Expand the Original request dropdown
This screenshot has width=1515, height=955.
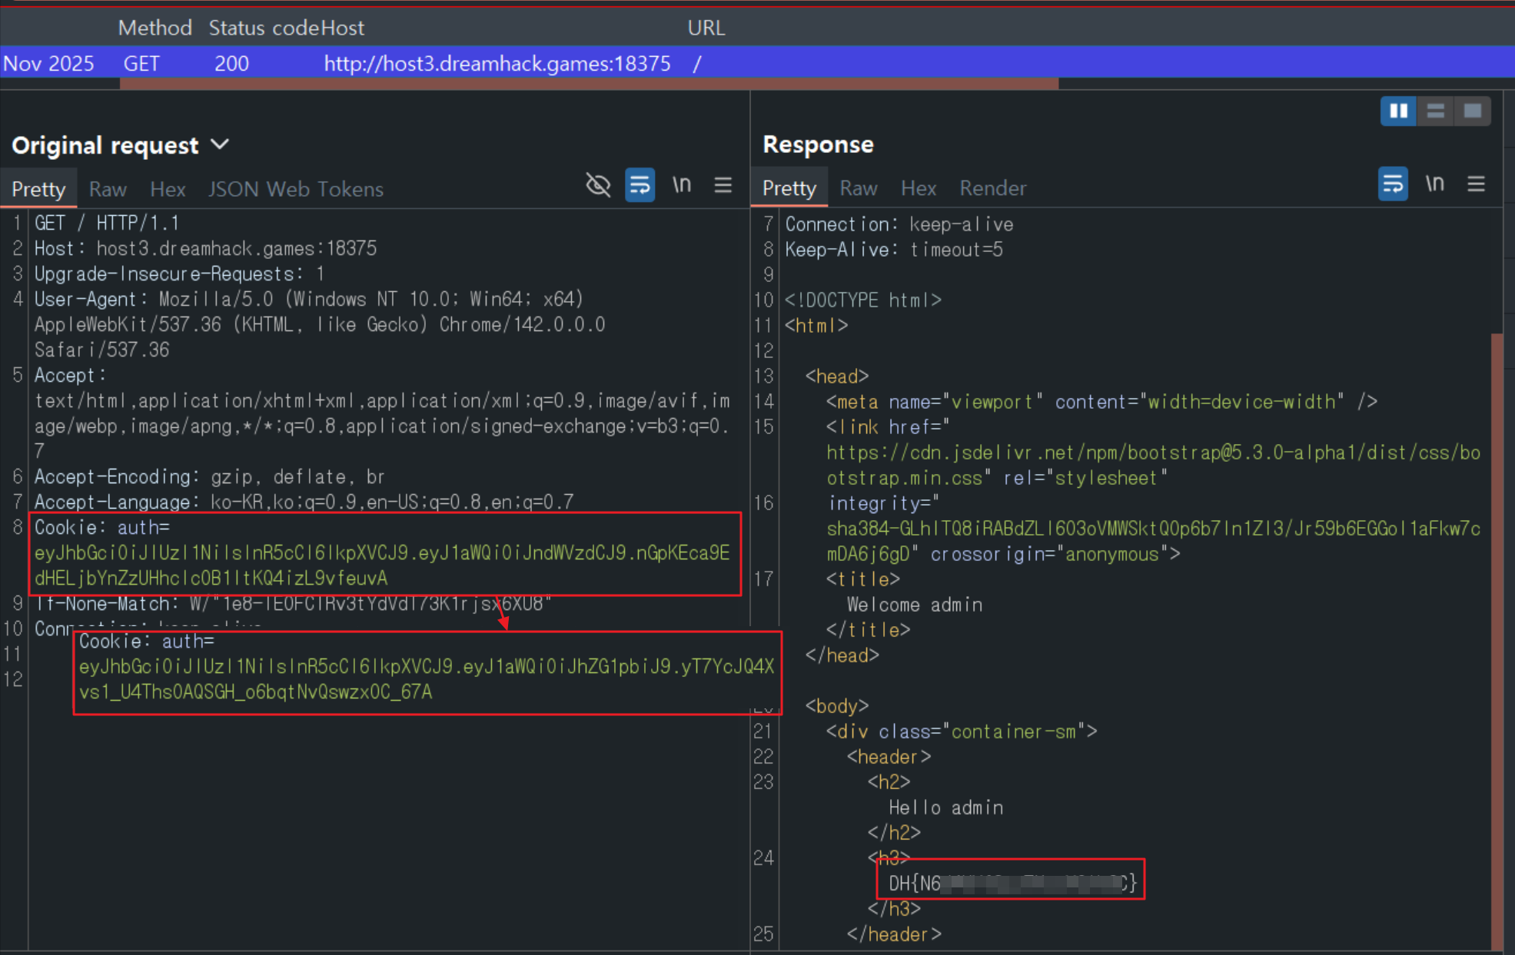220,144
